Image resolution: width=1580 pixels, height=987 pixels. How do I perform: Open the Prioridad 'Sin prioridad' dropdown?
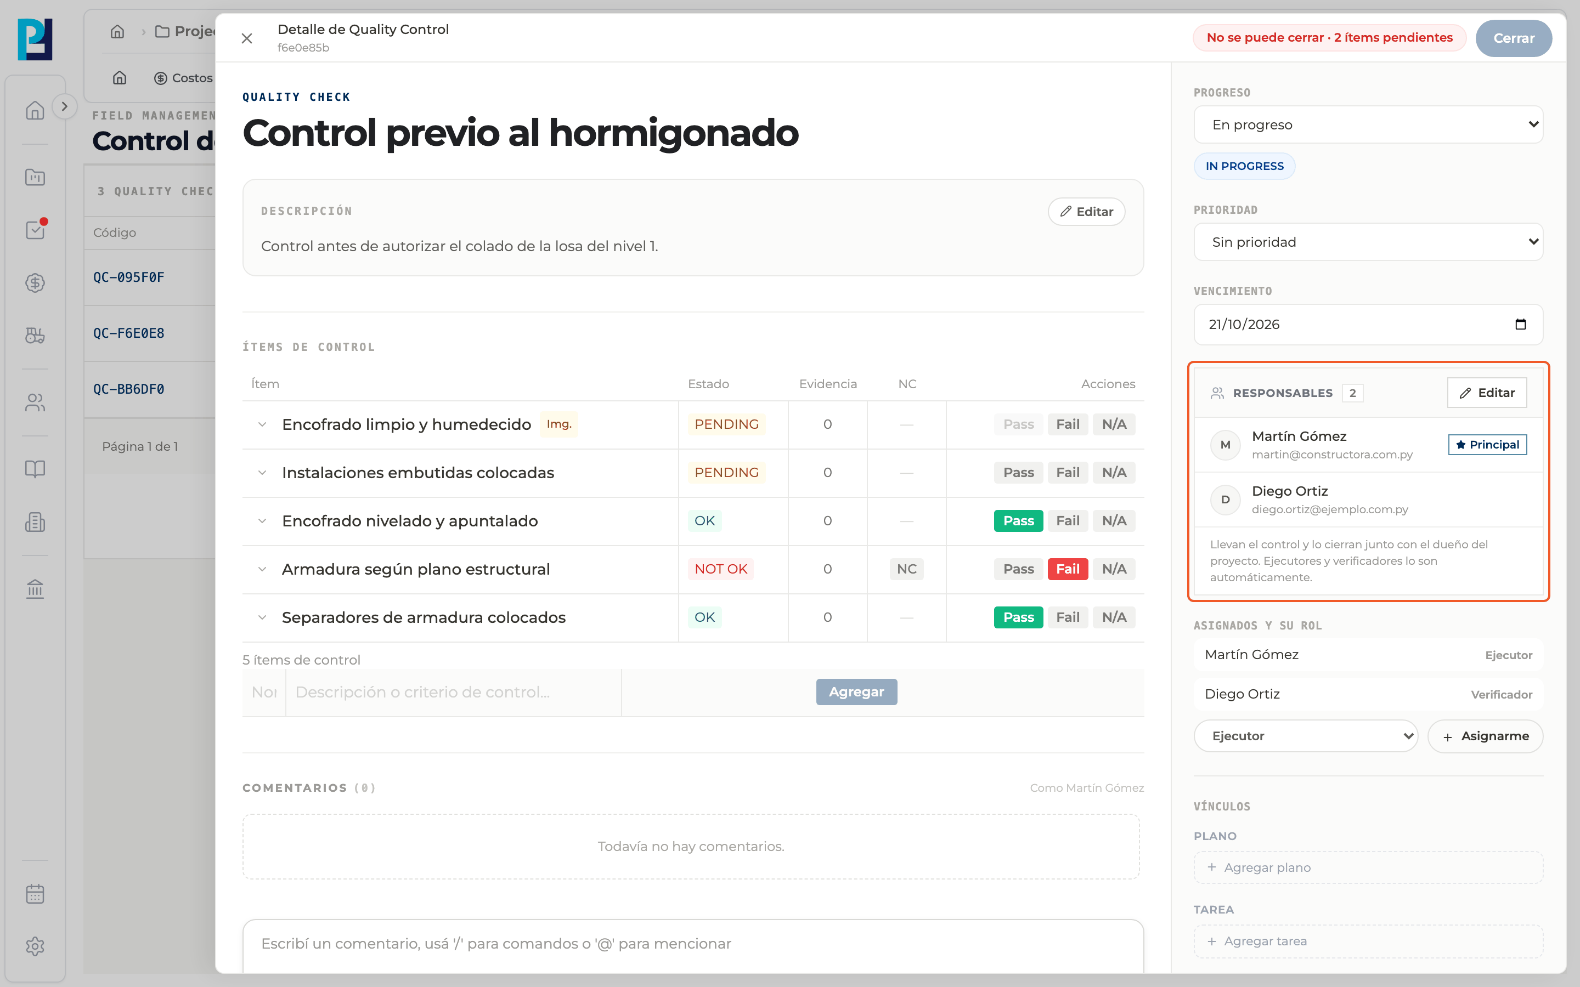pos(1368,242)
